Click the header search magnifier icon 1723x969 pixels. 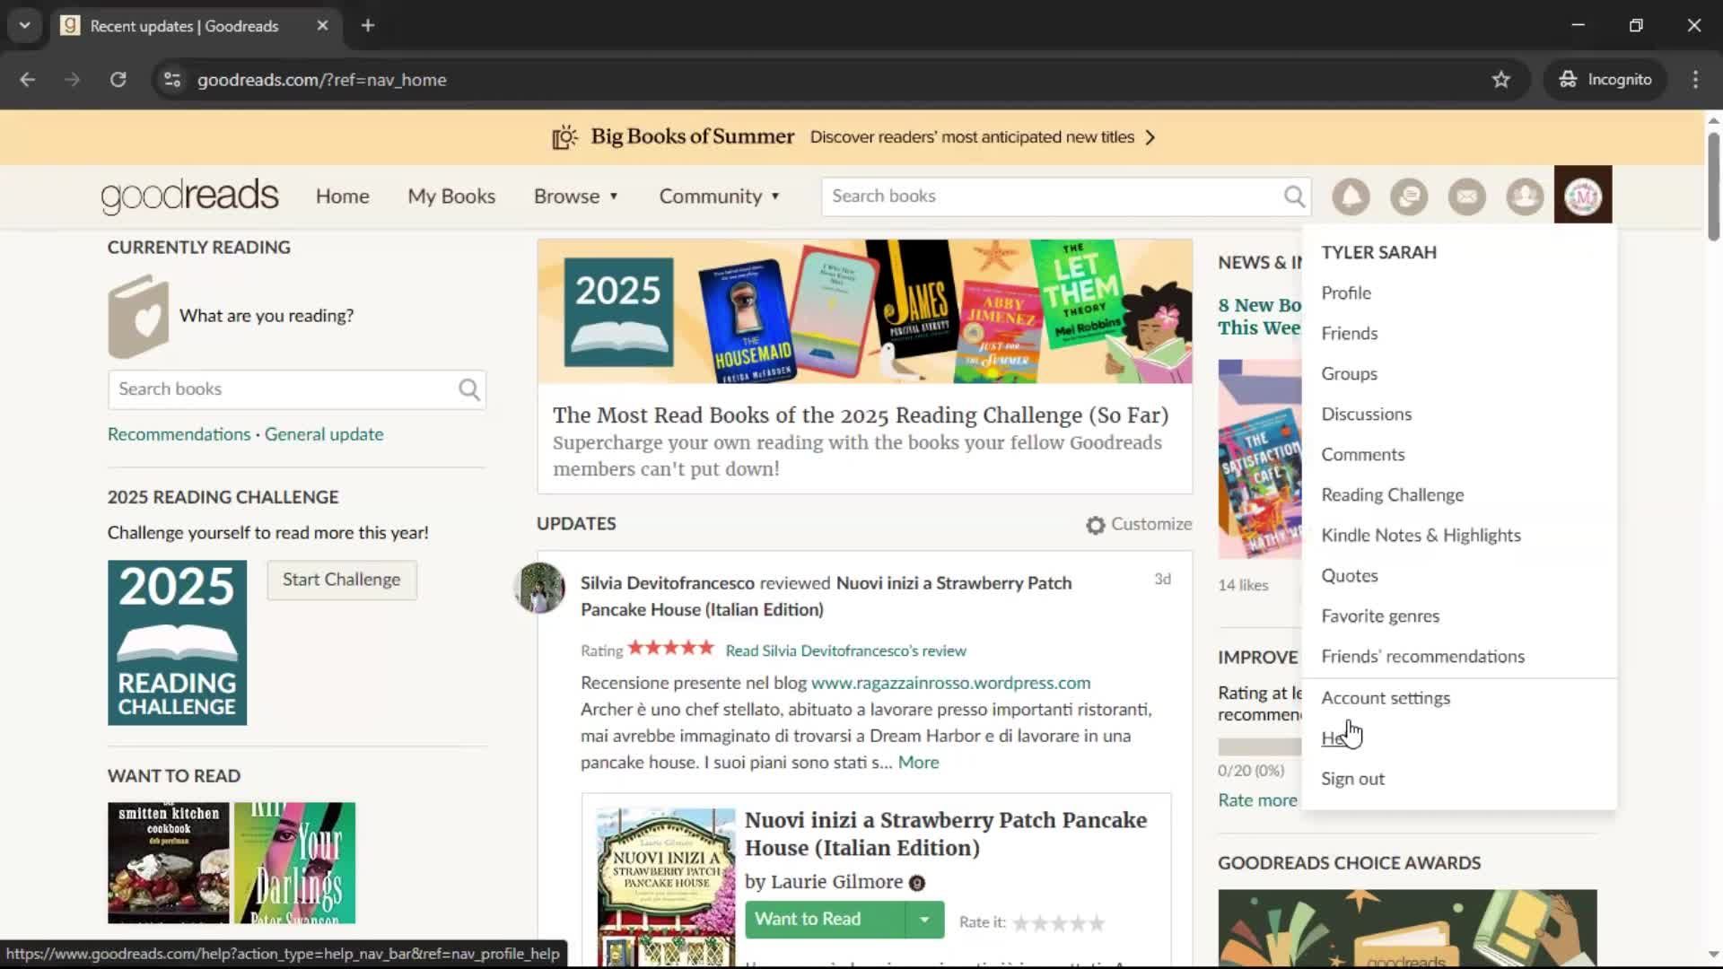click(x=1294, y=196)
